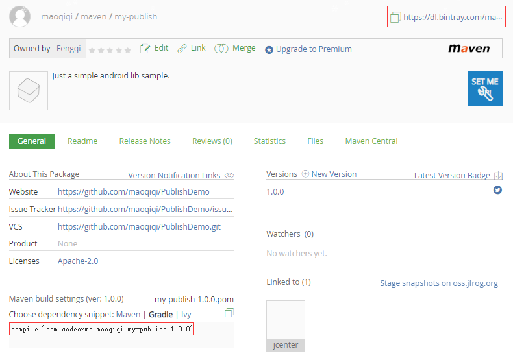513x360 pixels.
Task: Select the General tab
Action: (x=32, y=141)
